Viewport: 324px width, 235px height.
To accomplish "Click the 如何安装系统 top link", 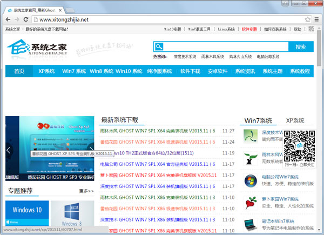I will point(275,29).
